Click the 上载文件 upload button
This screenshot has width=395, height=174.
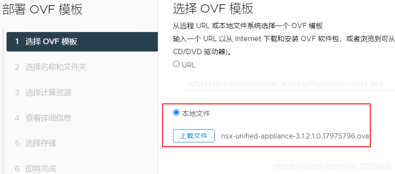(194, 136)
